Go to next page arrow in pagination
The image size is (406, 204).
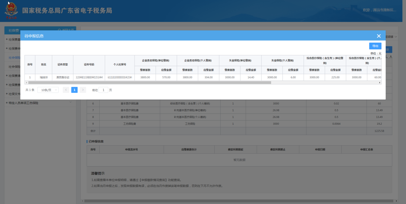point(83,90)
